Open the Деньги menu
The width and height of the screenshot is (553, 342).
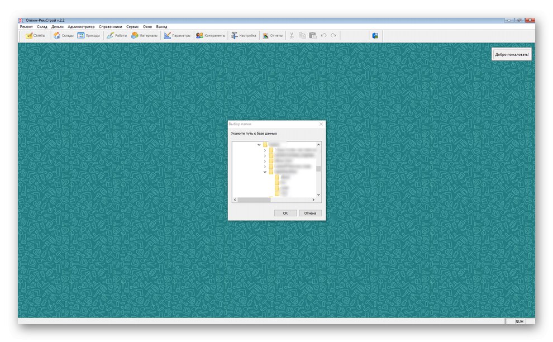[x=58, y=27]
